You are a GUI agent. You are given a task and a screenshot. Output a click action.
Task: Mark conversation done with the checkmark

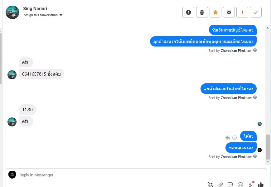coord(256,12)
